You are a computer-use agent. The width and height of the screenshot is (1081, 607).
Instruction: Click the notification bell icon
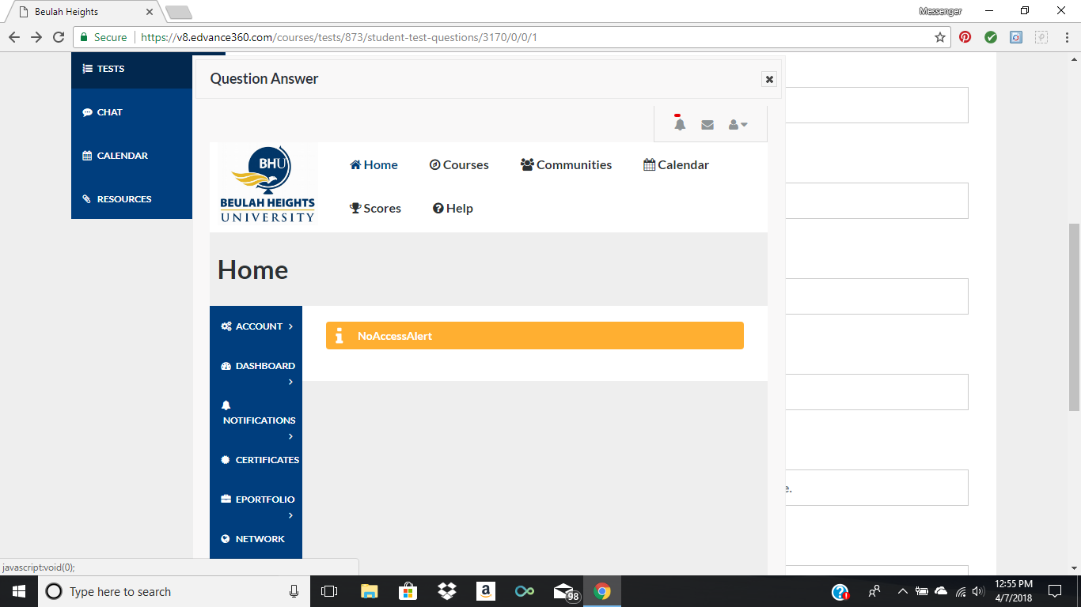pos(679,124)
